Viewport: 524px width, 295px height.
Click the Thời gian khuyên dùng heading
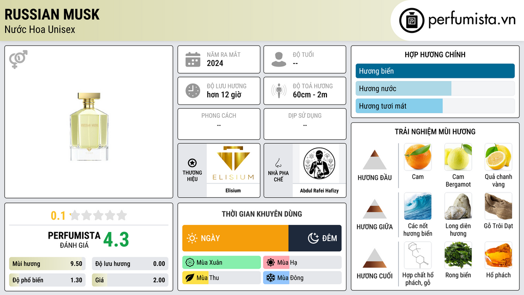[x=262, y=214]
